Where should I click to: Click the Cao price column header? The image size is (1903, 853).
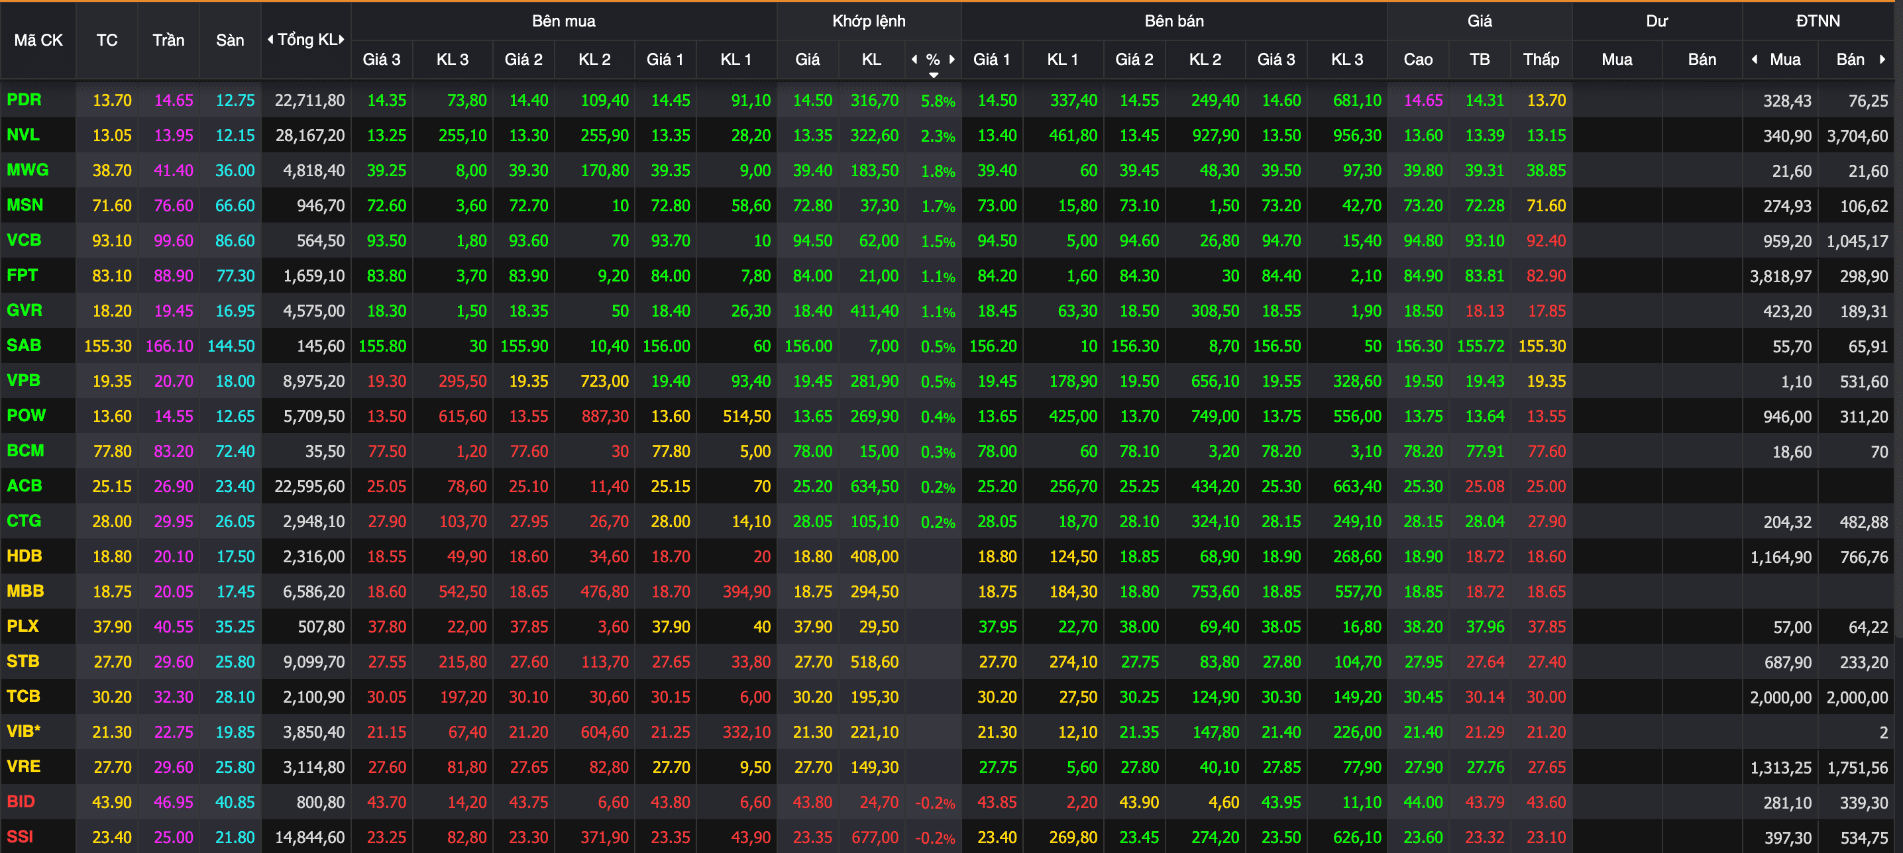pyautogui.click(x=1418, y=59)
